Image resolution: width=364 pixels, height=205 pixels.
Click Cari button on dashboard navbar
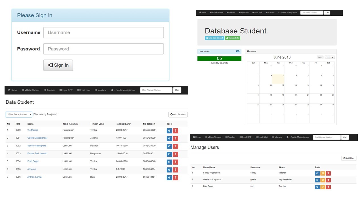tap(327, 13)
